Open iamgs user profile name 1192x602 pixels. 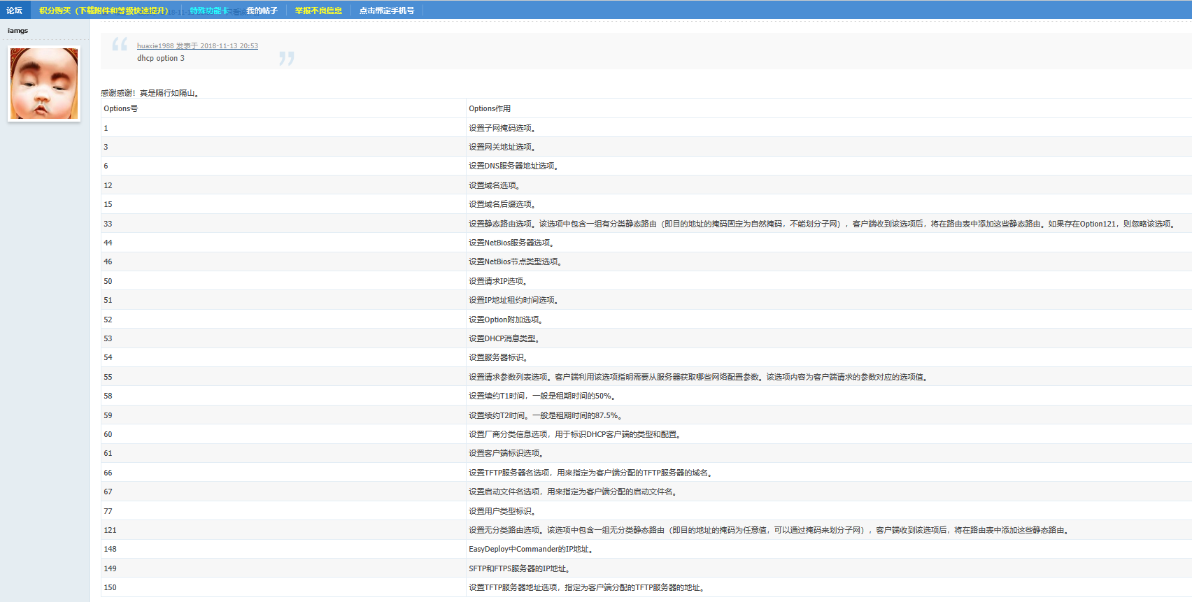click(18, 31)
